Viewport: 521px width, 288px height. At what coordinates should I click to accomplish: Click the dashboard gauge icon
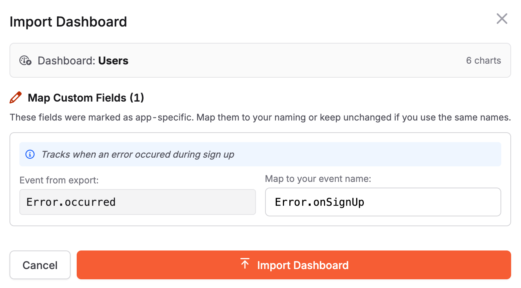(x=24, y=60)
